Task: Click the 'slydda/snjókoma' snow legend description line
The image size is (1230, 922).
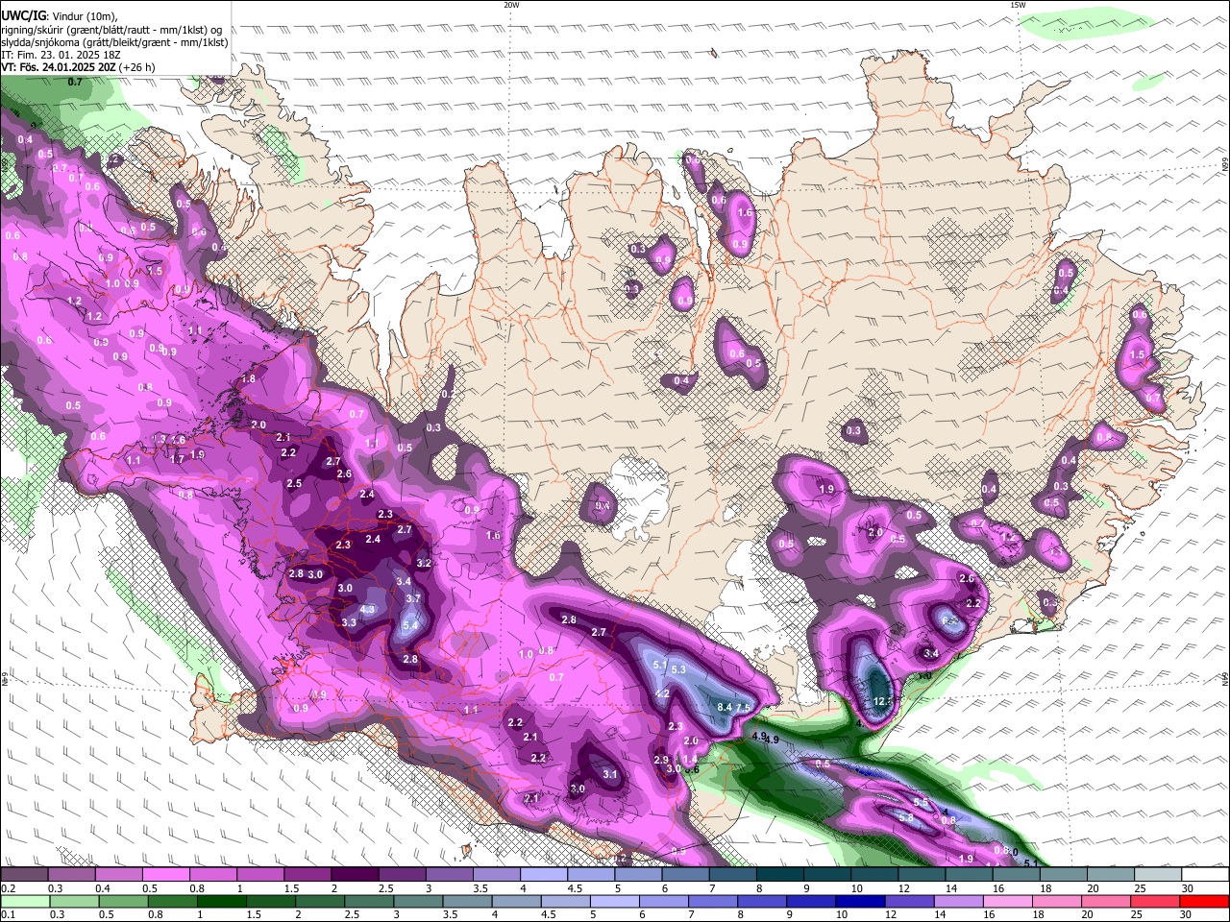Action: (114, 43)
